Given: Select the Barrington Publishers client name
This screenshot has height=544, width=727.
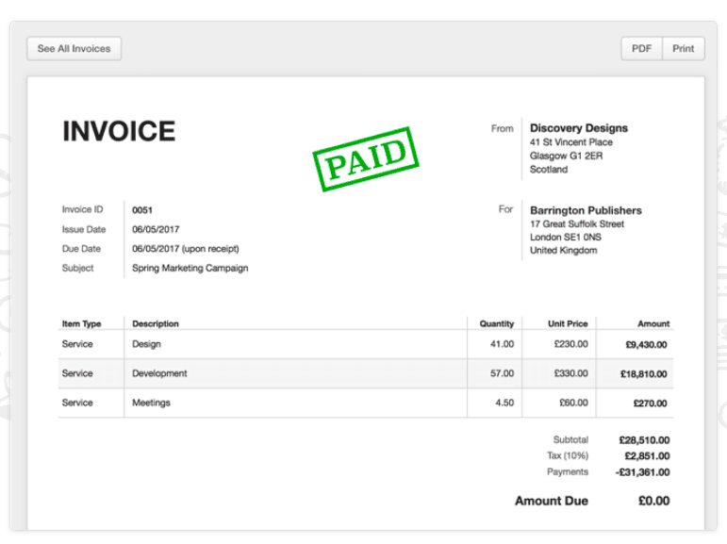Looking at the screenshot, I should coord(586,210).
